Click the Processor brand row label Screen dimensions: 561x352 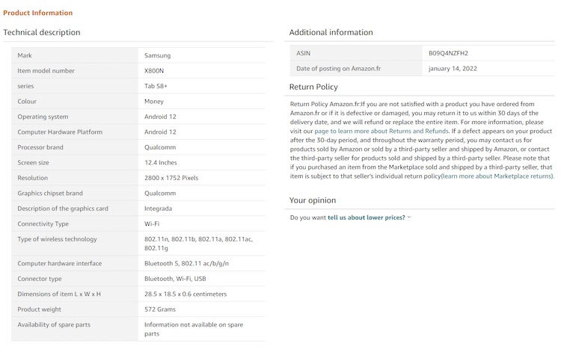pos(40,147)
